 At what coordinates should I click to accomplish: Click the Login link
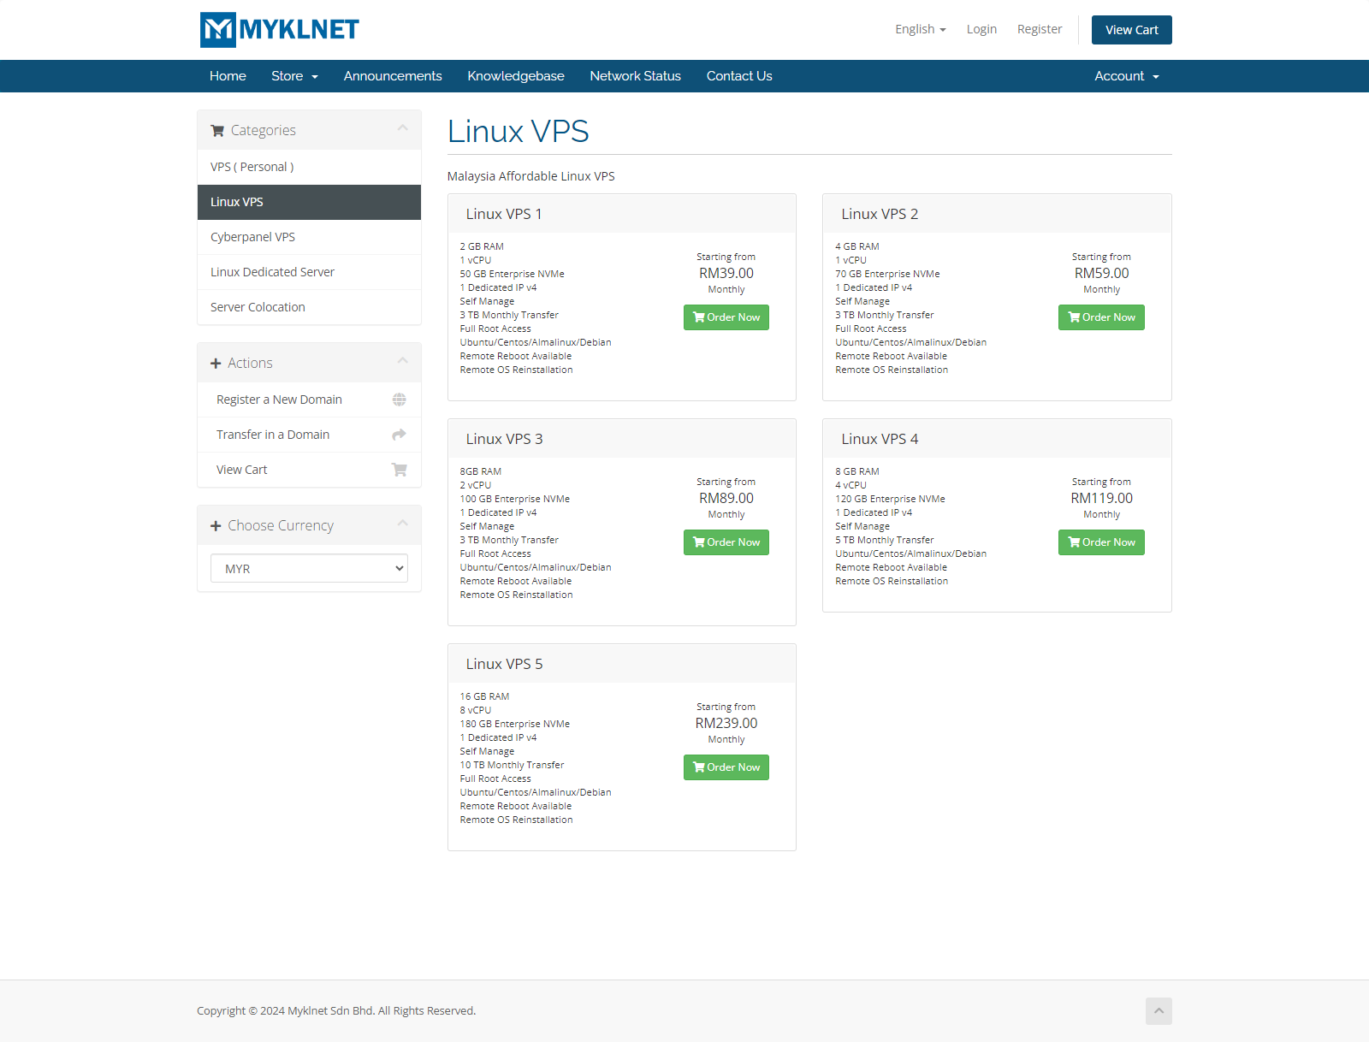click(x=981, y=29)
